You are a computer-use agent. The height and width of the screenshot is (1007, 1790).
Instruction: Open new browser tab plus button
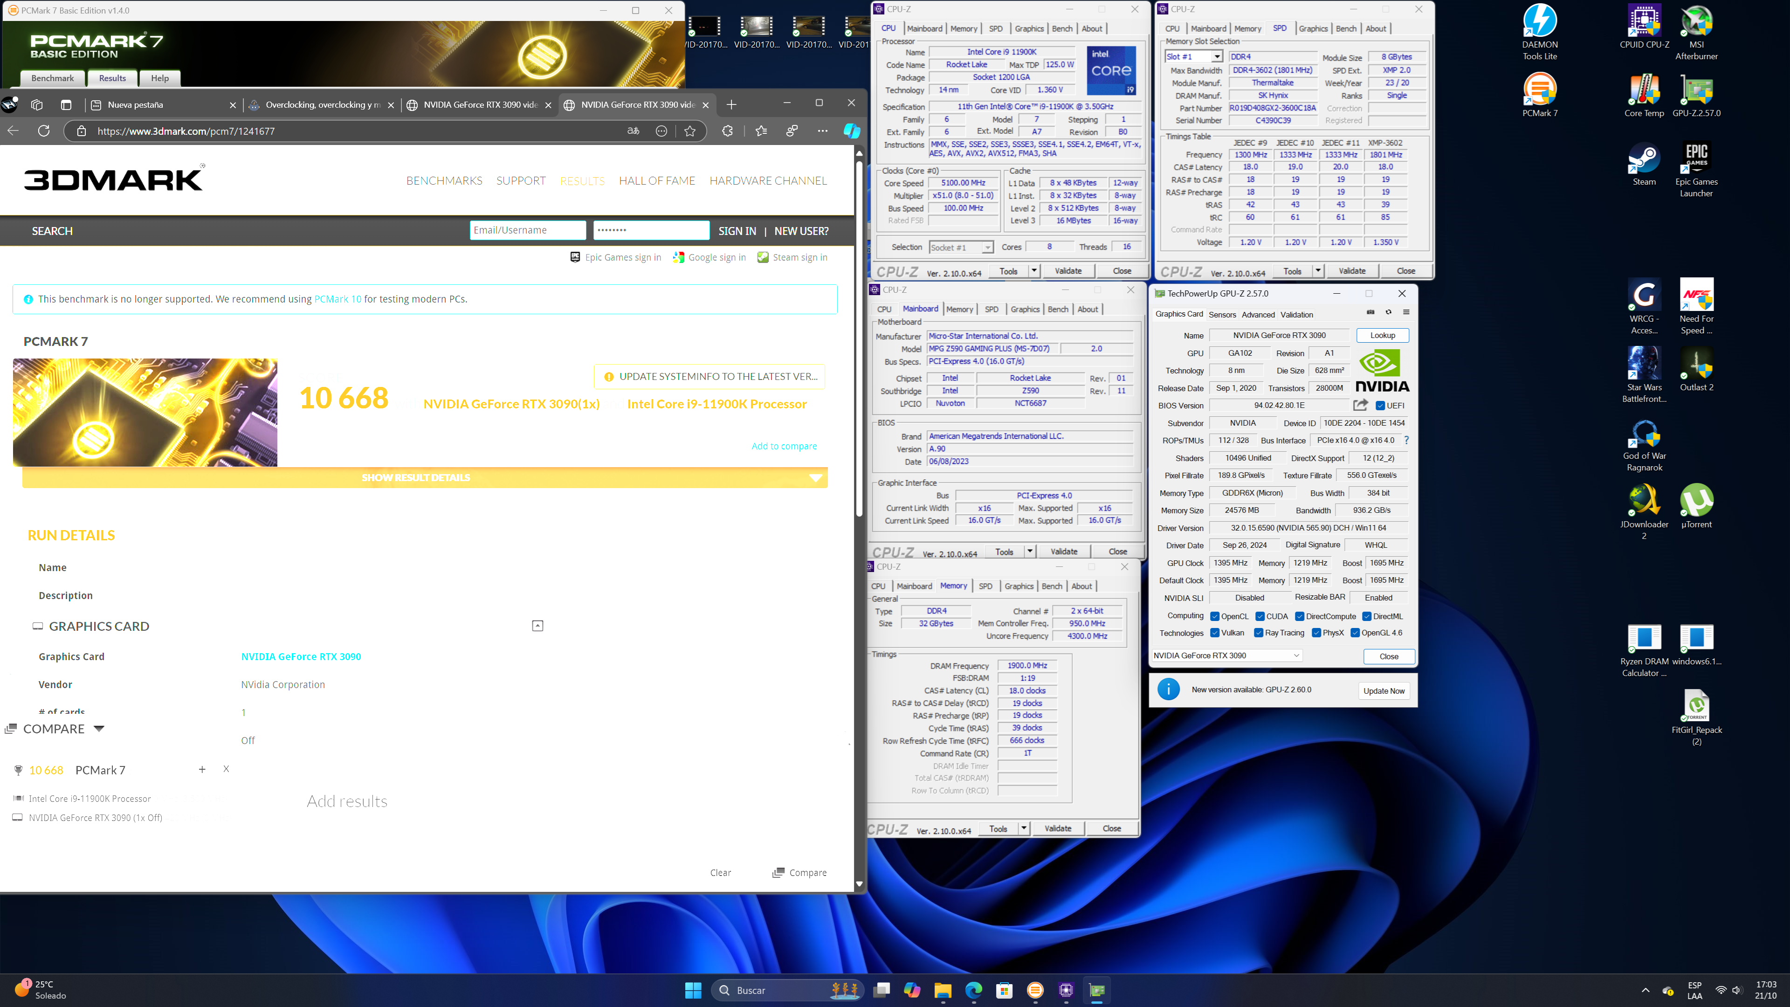click(731, 104)
